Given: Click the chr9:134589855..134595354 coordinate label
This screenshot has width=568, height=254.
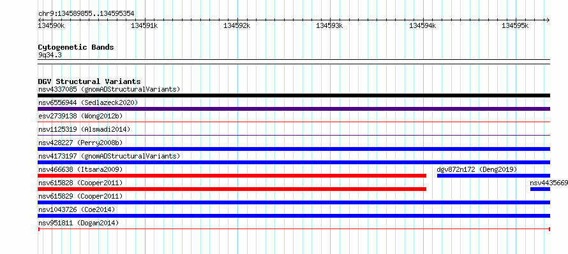Looking at the screenshot, I should pos(86,14).
